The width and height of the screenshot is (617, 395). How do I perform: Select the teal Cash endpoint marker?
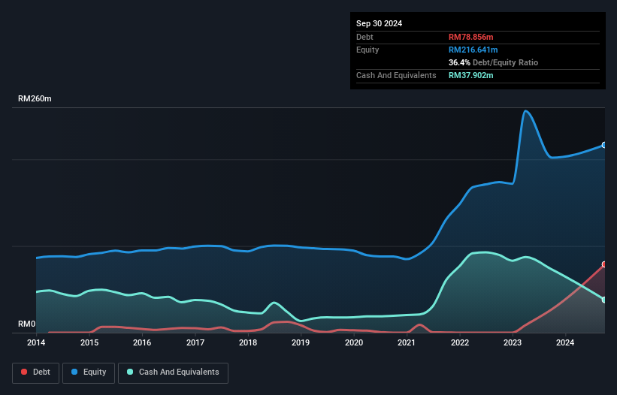604,300
